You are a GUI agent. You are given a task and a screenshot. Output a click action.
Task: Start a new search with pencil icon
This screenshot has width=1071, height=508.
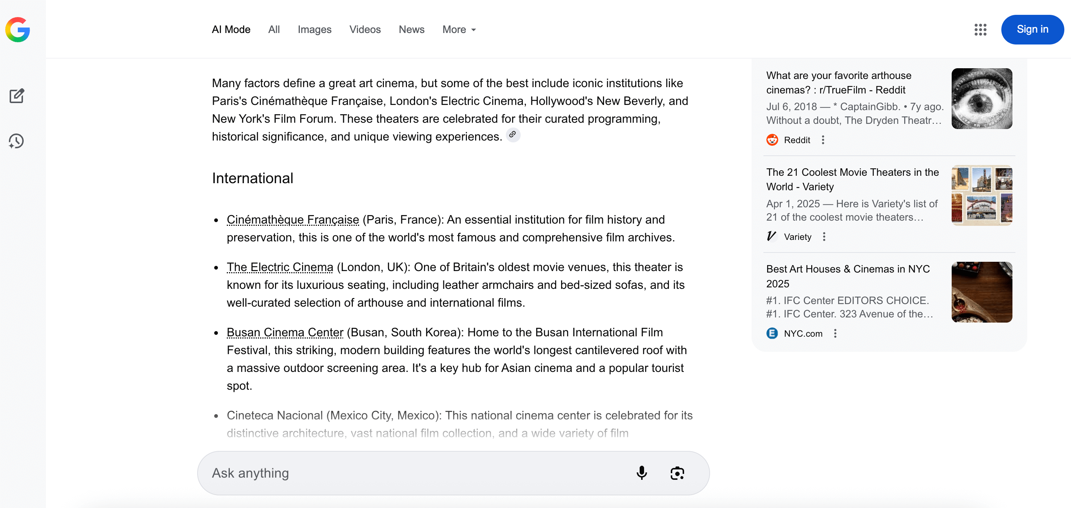[17, 96]
